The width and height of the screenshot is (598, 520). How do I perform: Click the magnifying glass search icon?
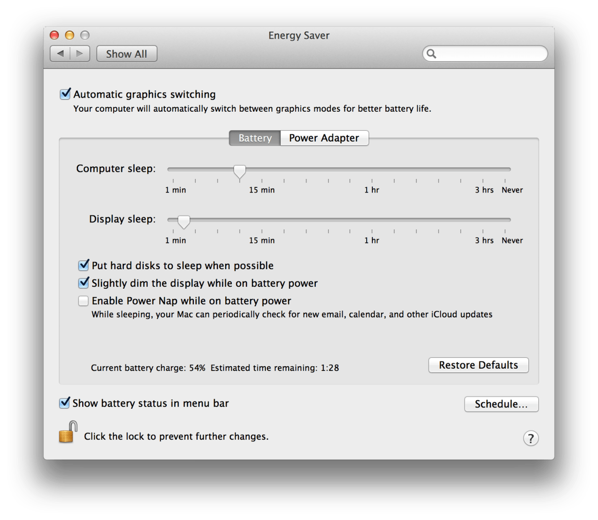tap(432, 54)
